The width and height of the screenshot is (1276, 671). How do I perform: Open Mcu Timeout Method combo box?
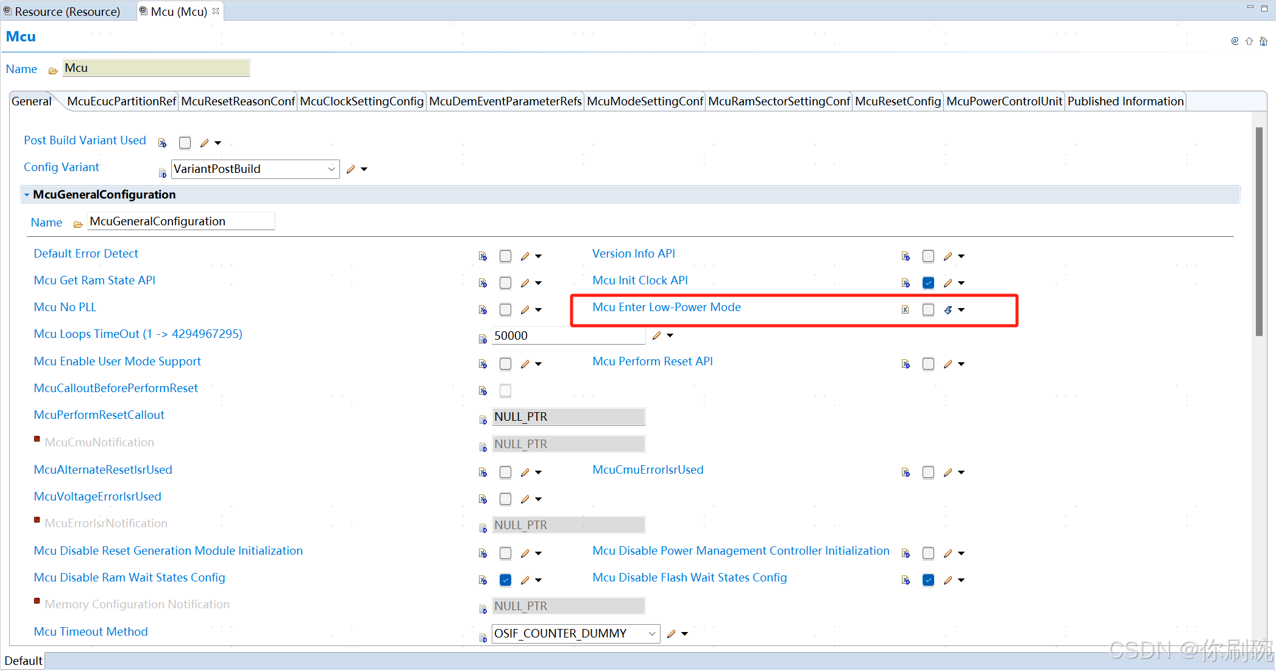coord(651,634)
